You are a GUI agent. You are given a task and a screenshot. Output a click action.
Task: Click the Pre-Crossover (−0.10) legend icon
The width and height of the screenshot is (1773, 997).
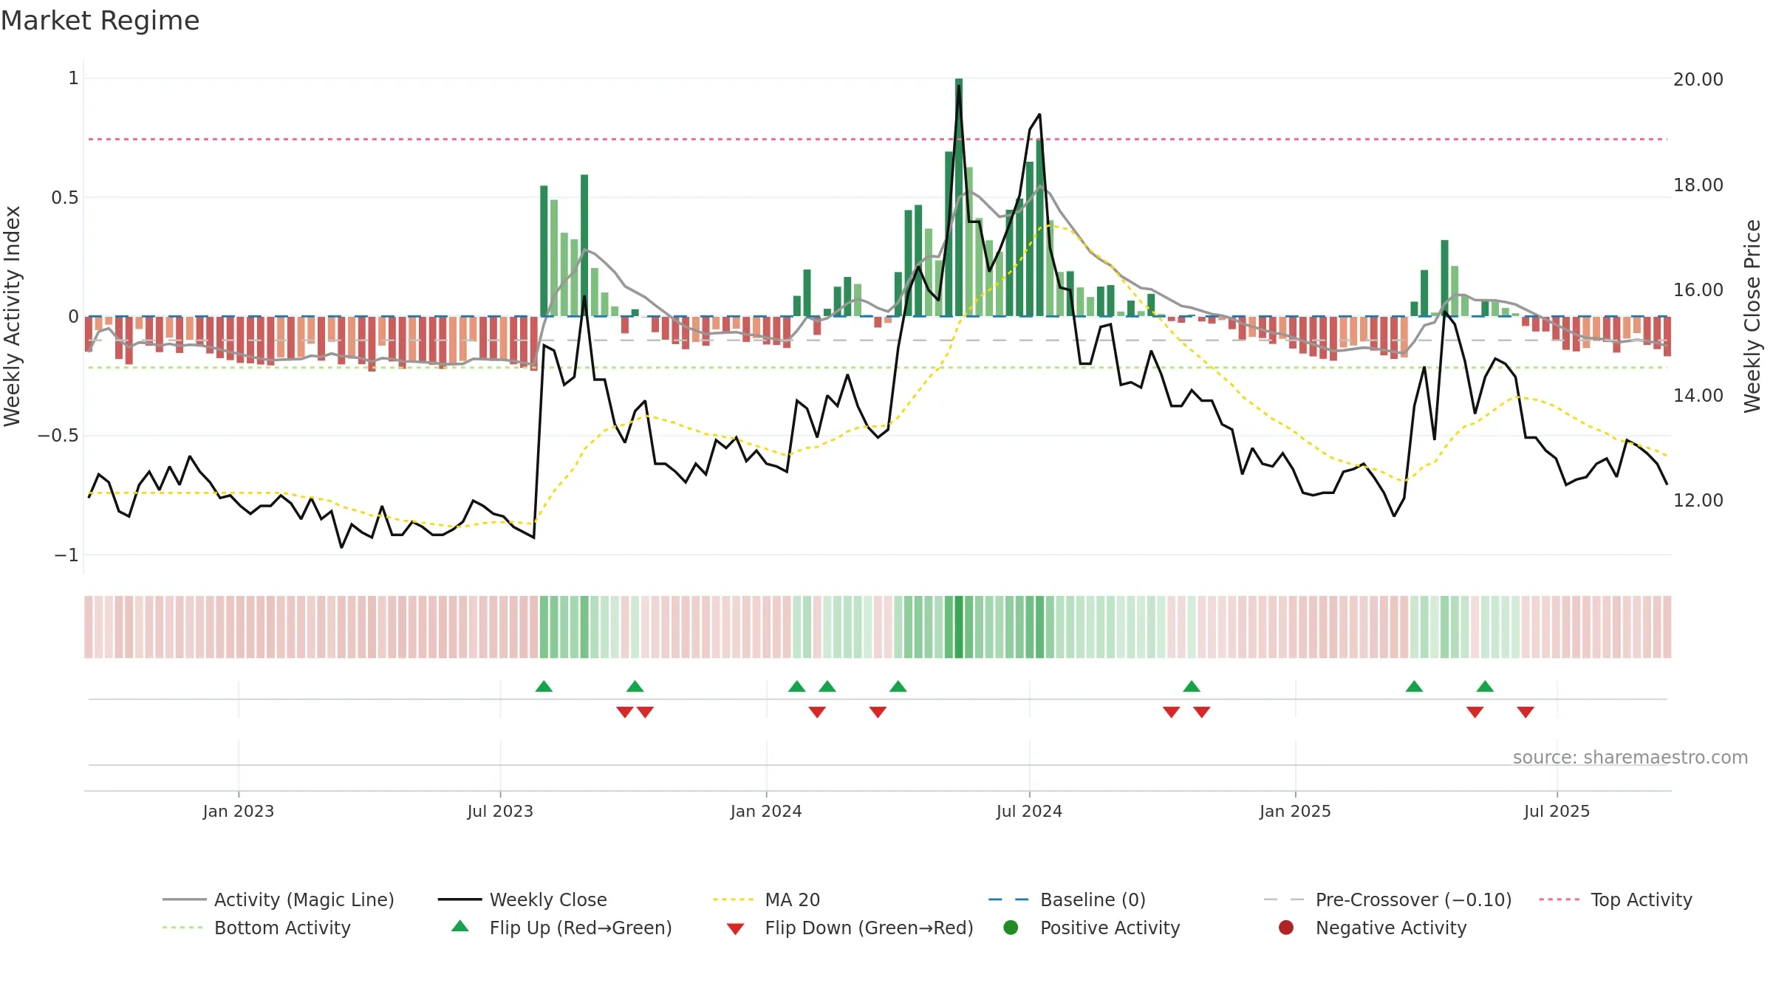[1284, 900]
